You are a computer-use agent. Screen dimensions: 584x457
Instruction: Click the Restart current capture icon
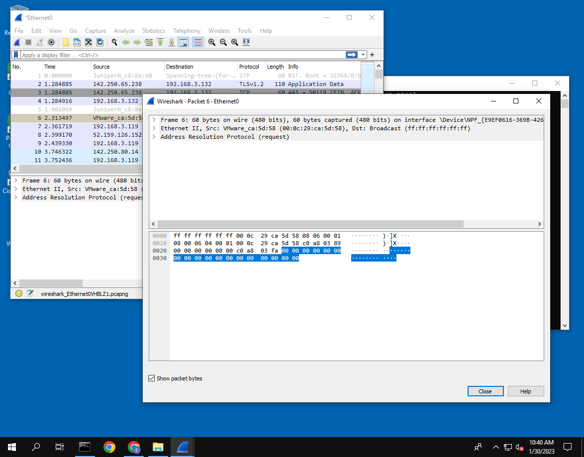point(40,42)
